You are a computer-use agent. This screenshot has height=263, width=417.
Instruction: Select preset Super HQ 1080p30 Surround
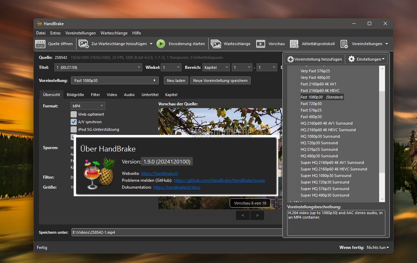[326, 176]
